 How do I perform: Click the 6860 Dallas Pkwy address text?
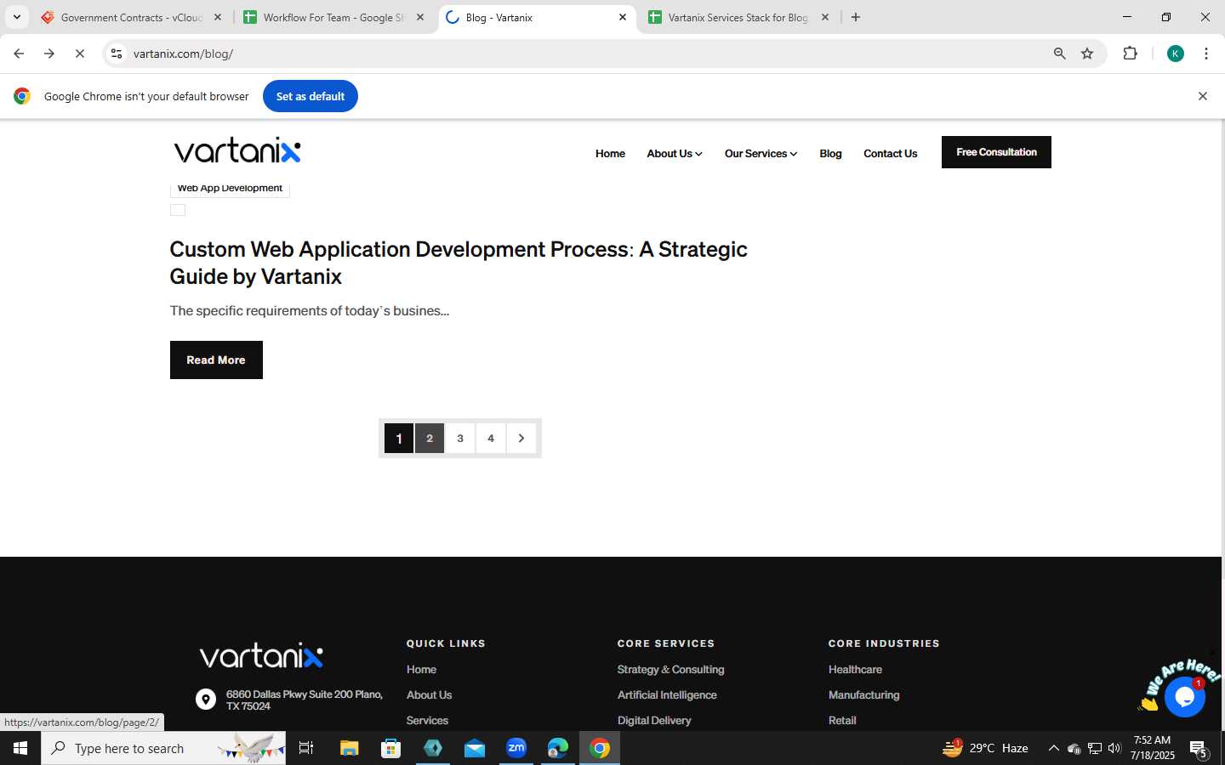pos(305,700)
